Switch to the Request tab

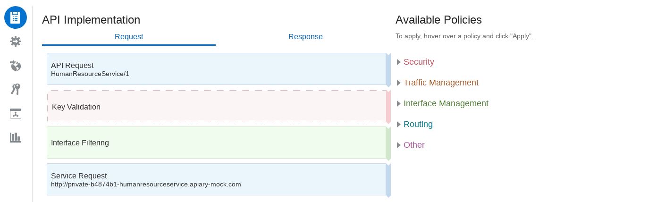point(129,37)
